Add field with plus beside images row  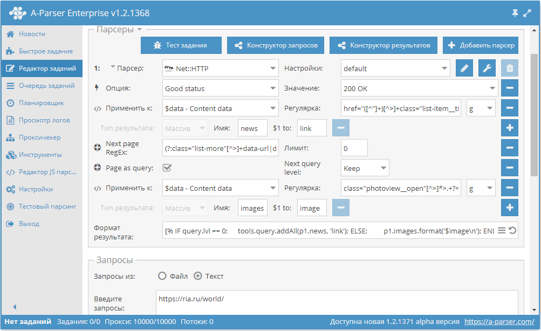coord(510,208)
